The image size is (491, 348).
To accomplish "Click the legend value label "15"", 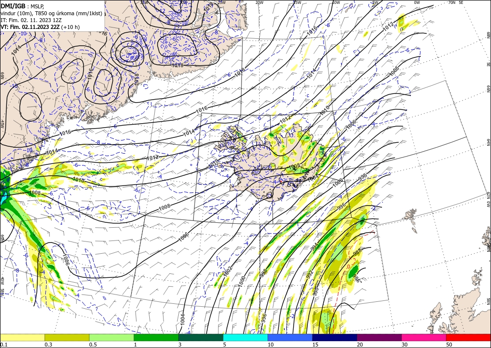I will (315, 345).
